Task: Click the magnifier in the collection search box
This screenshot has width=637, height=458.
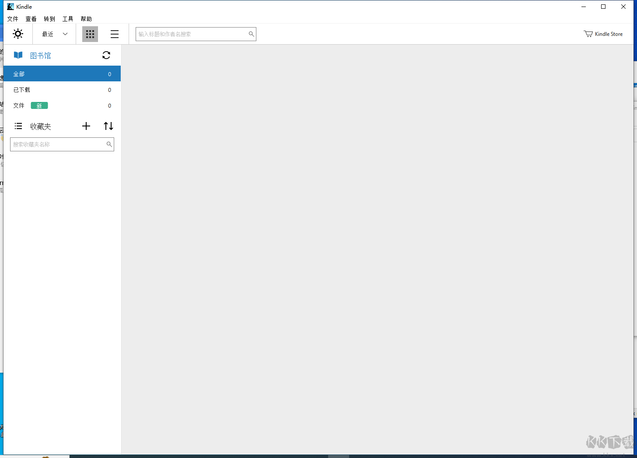Action: point(109,144)
